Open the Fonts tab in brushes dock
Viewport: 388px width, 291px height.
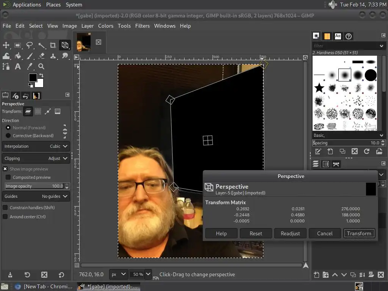(338, 36)
